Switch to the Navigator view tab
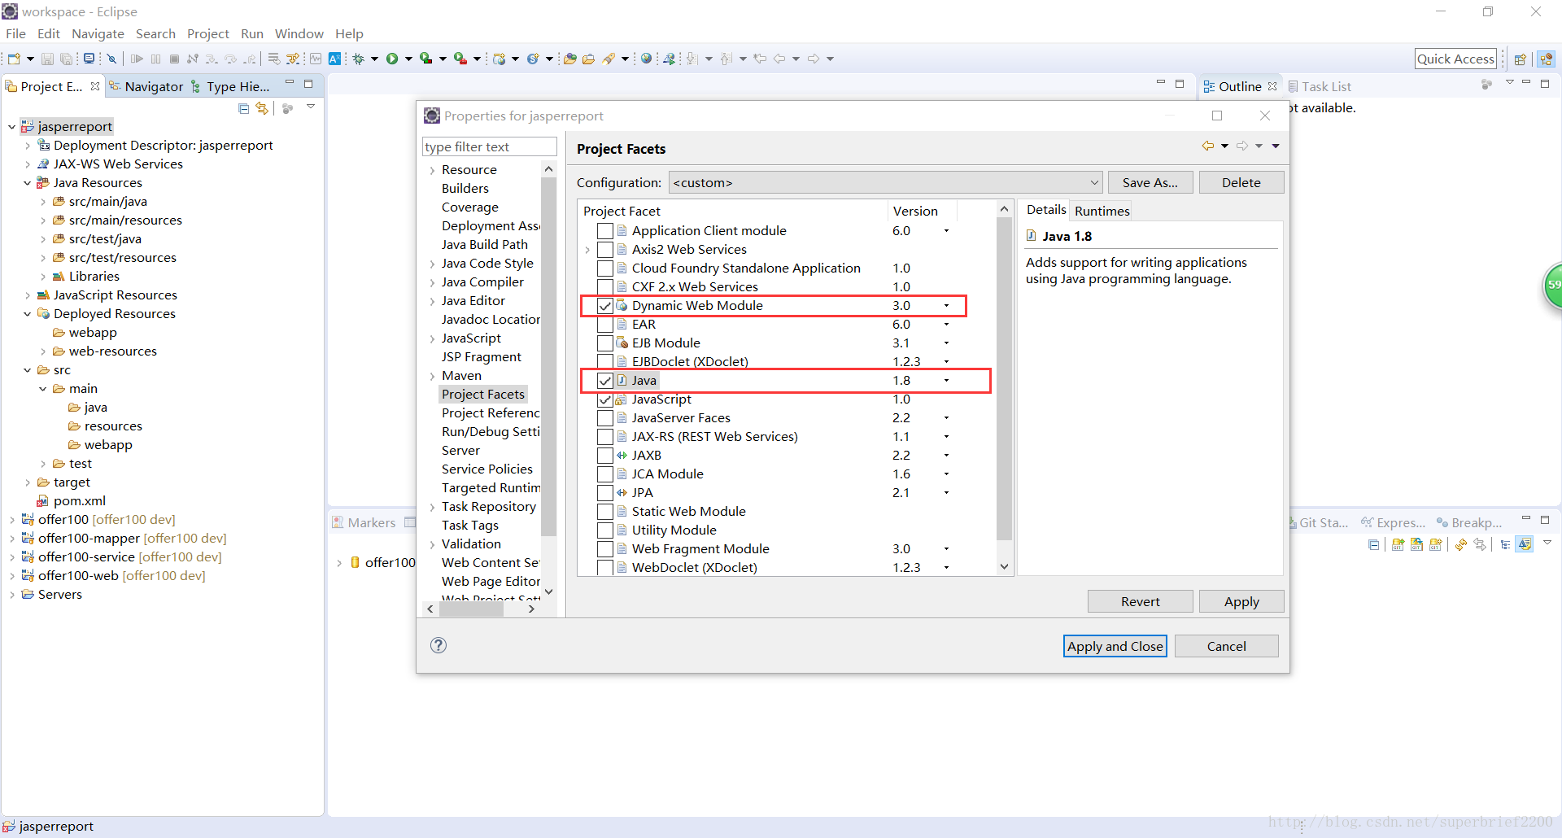 click(146, 86)
